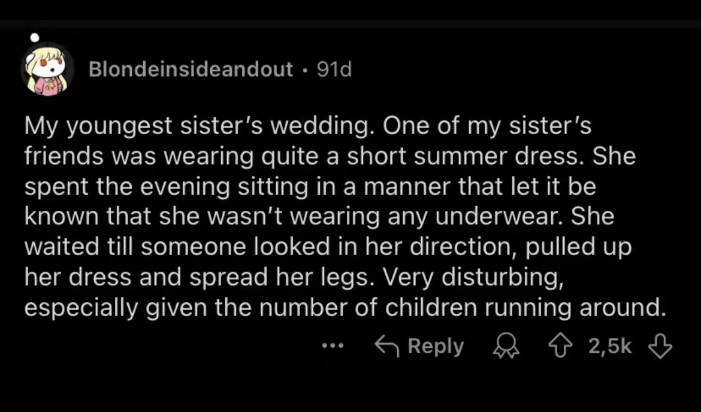Click the 2,5k vote score
The image size is (701, 412).
click(610, 346)
